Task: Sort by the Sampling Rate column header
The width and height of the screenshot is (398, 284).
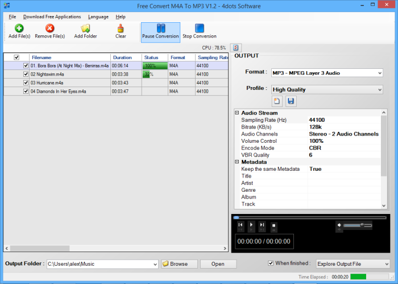Action: click(x=212, y=57)
